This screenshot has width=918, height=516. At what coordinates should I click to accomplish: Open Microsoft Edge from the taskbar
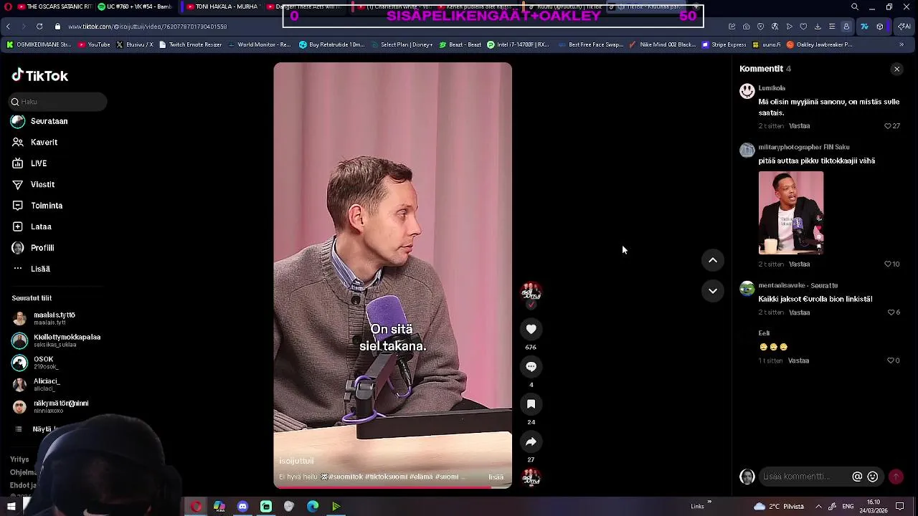(x=313, y=507)
